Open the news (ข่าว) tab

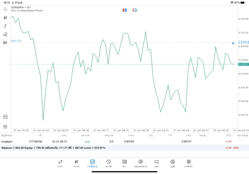click(124, 163)
